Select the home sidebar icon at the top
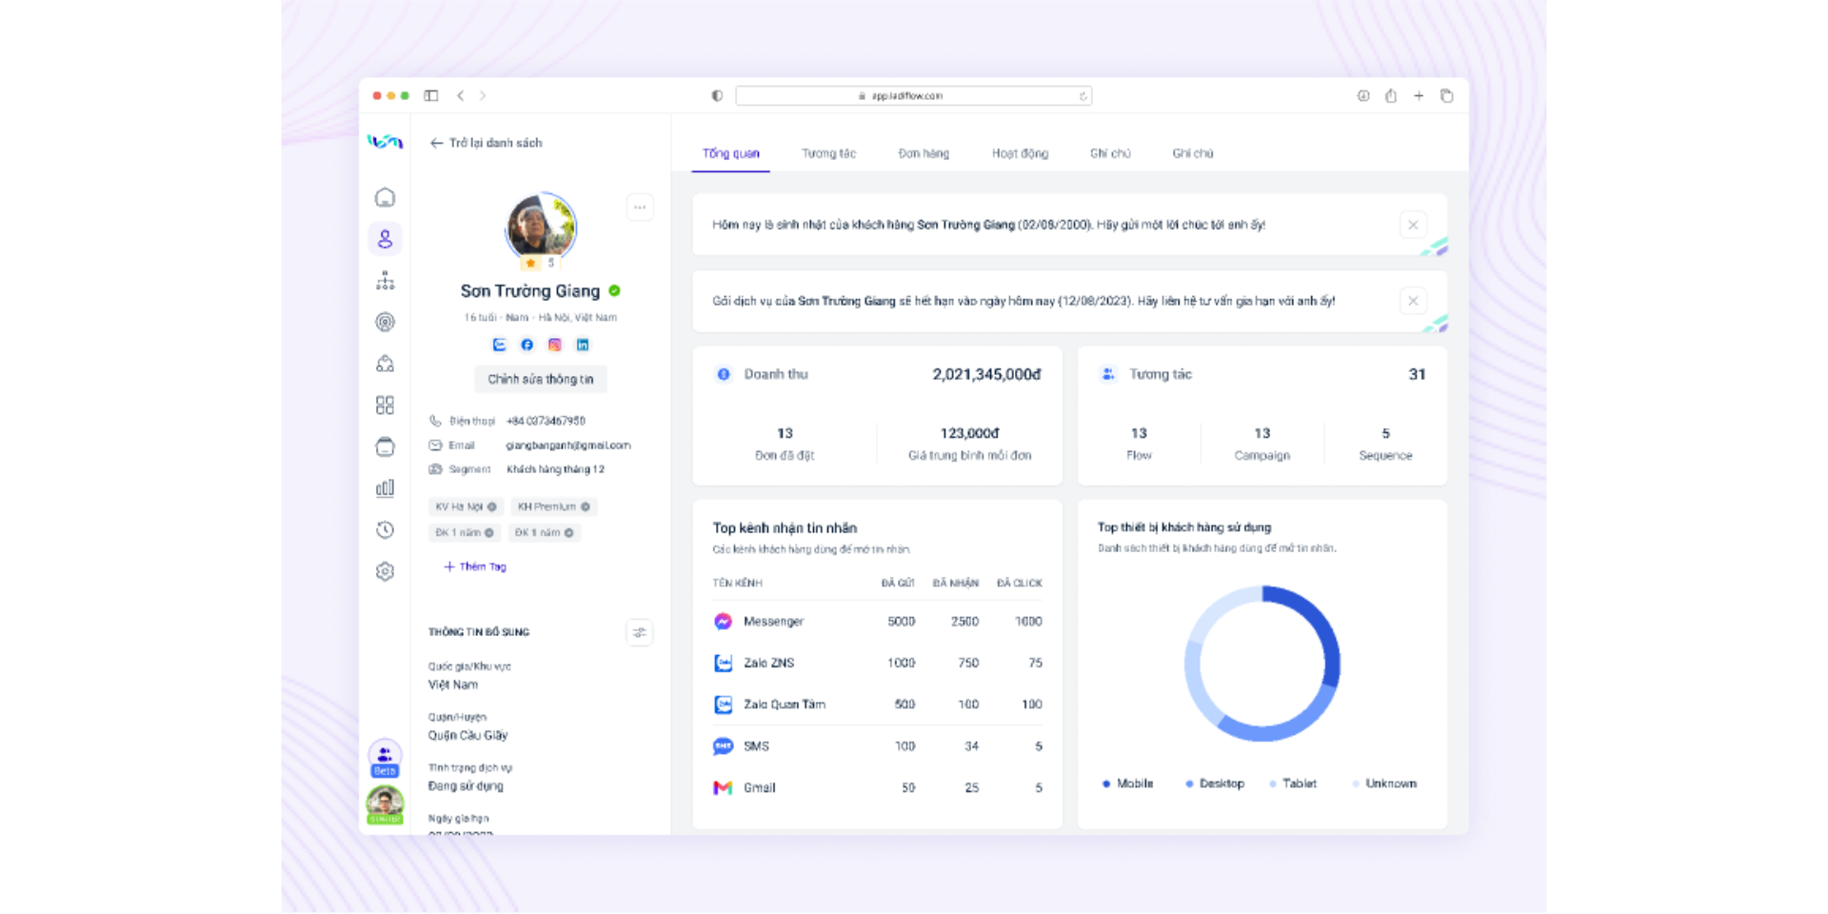1828x914 pixels. (x=385, y=195)
